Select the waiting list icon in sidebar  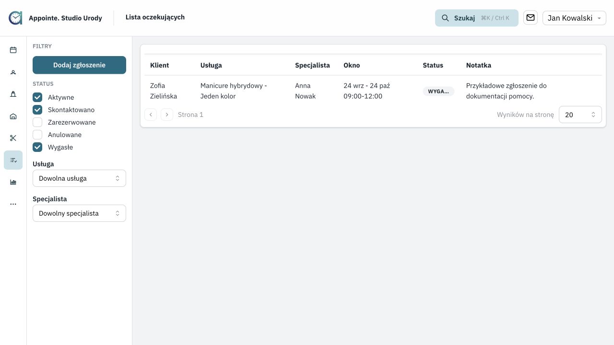click(13, 160)
